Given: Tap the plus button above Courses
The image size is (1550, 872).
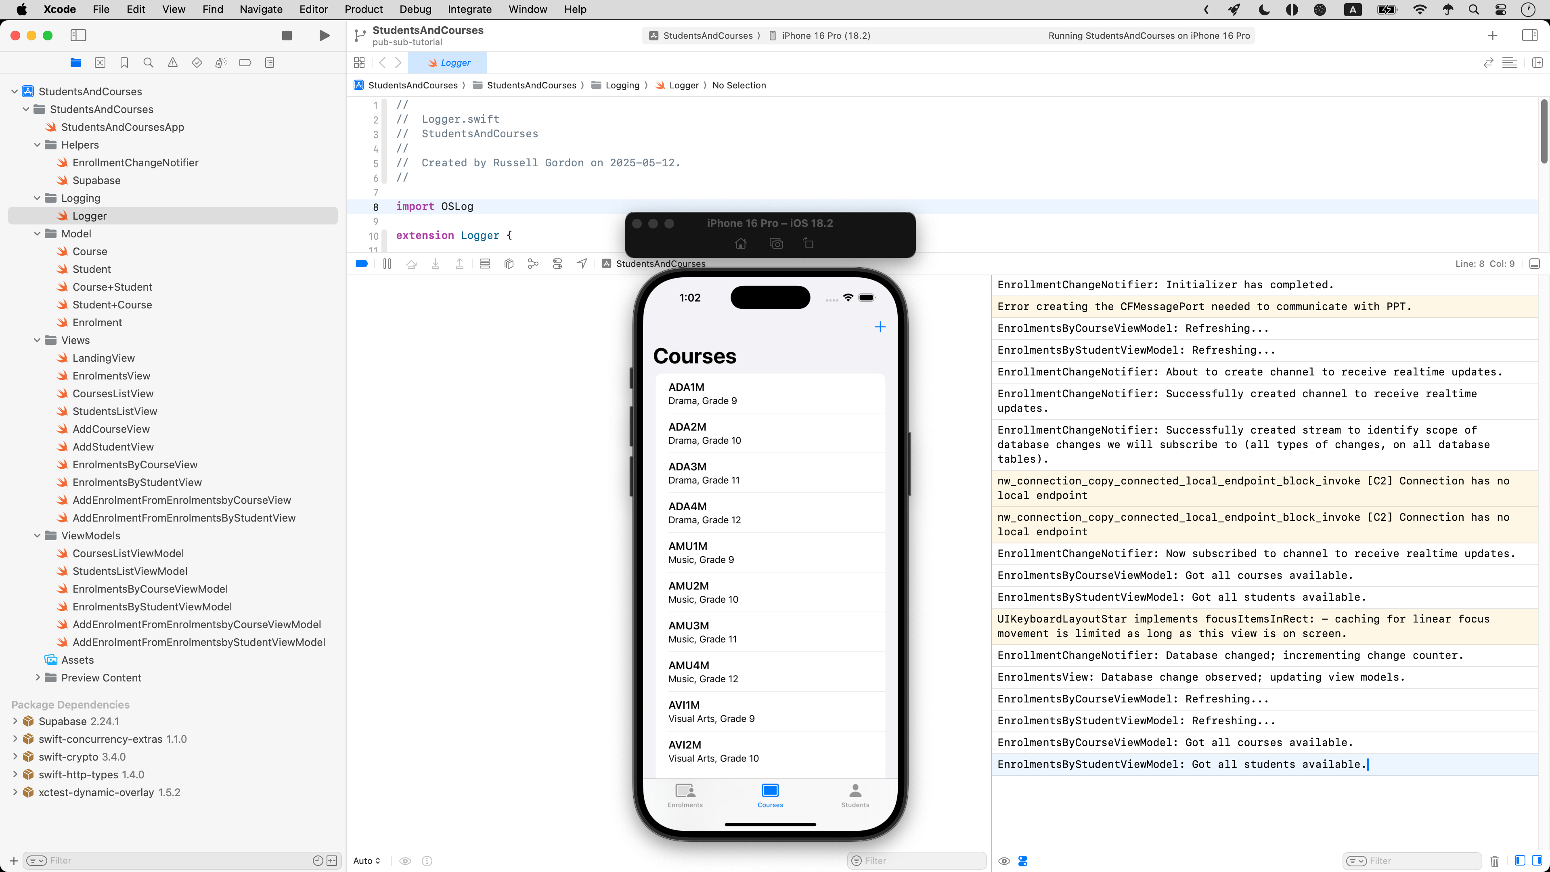Looking at the screenshot, I should coord(880,327).
